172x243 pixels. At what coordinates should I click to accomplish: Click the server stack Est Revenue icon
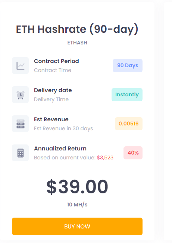pos(20,124)
